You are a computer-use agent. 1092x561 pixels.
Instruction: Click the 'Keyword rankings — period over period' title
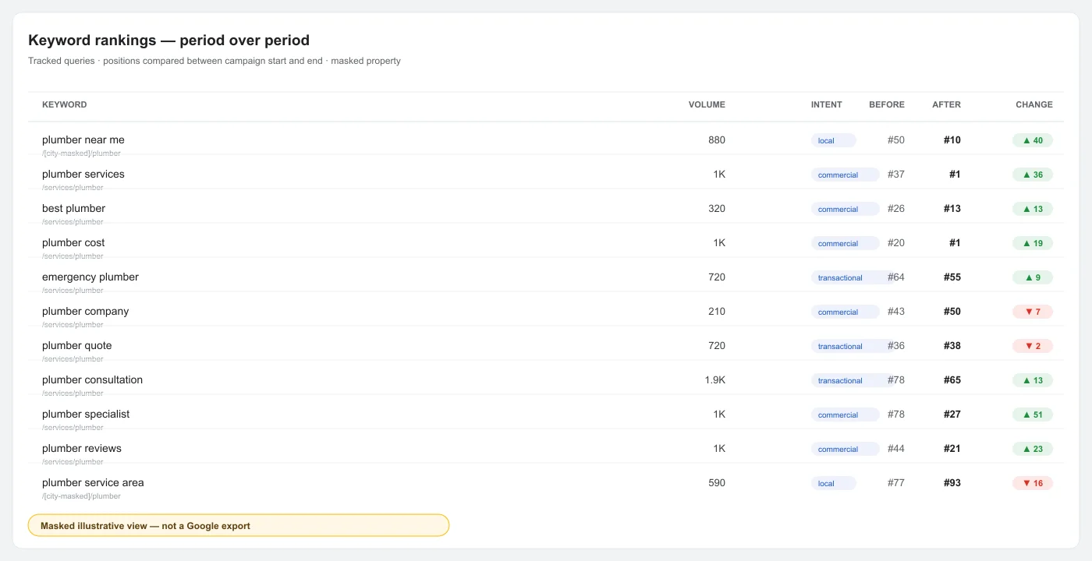(x=168, y=41)
